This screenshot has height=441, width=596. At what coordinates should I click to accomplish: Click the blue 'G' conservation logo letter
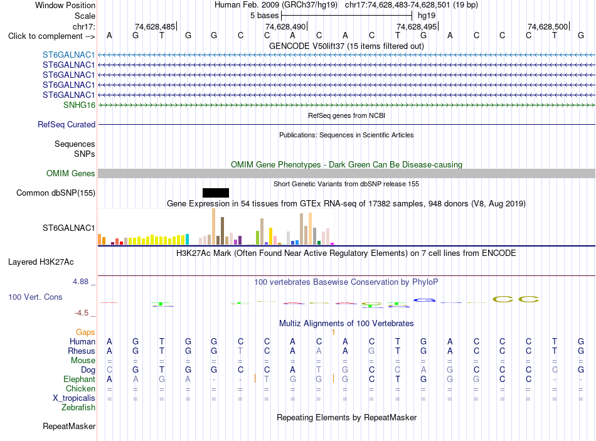point(424,300)
